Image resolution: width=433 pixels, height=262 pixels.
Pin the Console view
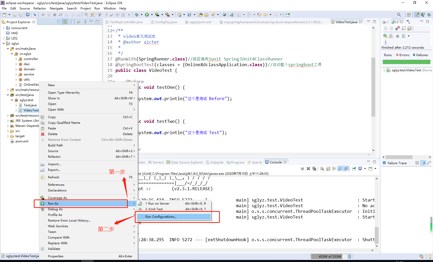click(354, 169)
